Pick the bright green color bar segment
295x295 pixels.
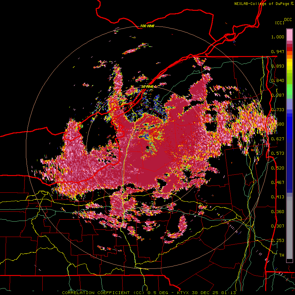pos(289,89)
